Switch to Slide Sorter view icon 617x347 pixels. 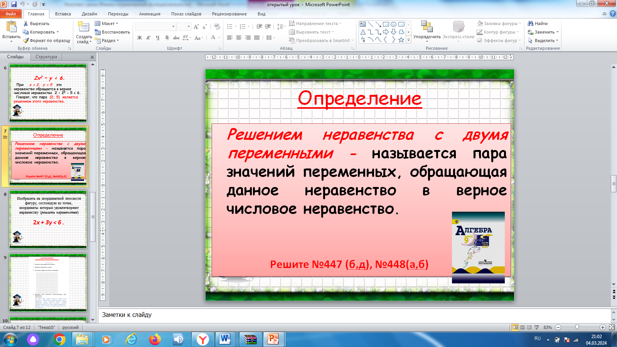[x=522, y=327]
